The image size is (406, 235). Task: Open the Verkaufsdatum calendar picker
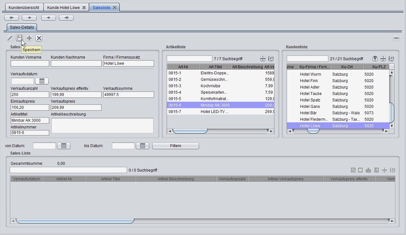[42, 81]
